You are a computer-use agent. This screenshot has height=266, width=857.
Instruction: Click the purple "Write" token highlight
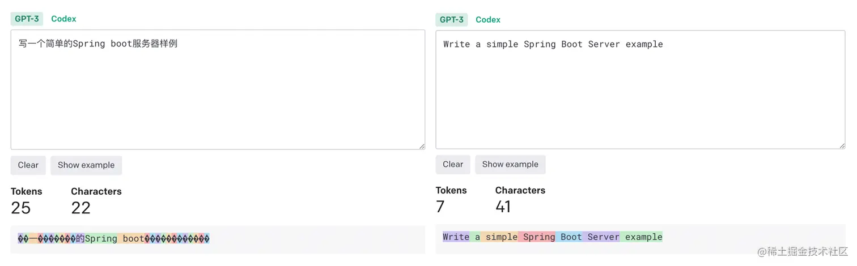coord(456,237)
